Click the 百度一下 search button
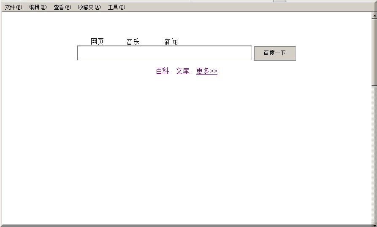 pyautogui.click(x=275, y=53)
